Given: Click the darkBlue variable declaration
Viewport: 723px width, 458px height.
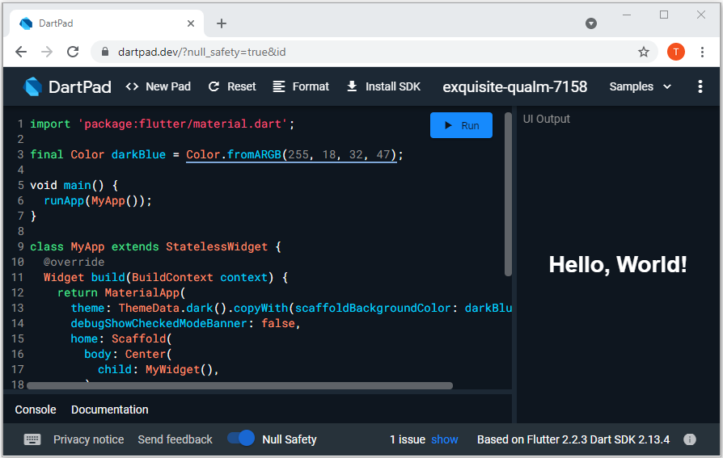Looking at the screenshot, I should coord(138,155).
